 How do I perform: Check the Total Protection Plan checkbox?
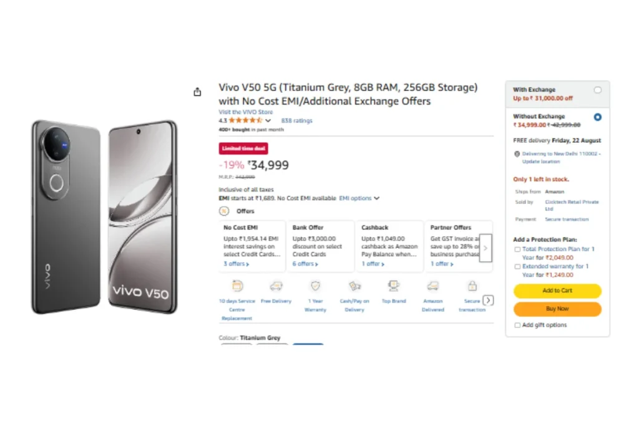[517, 249]
